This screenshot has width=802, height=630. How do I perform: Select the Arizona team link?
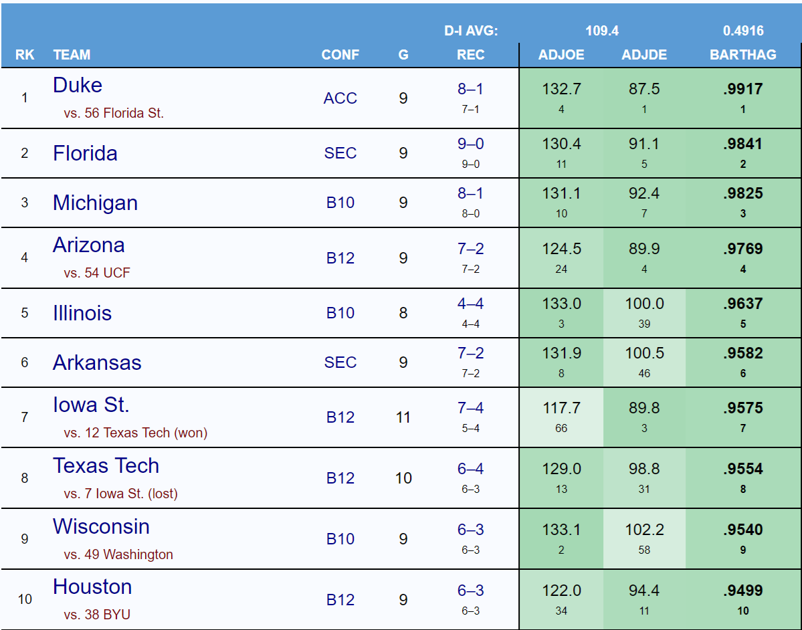click(x=88, y=245)
